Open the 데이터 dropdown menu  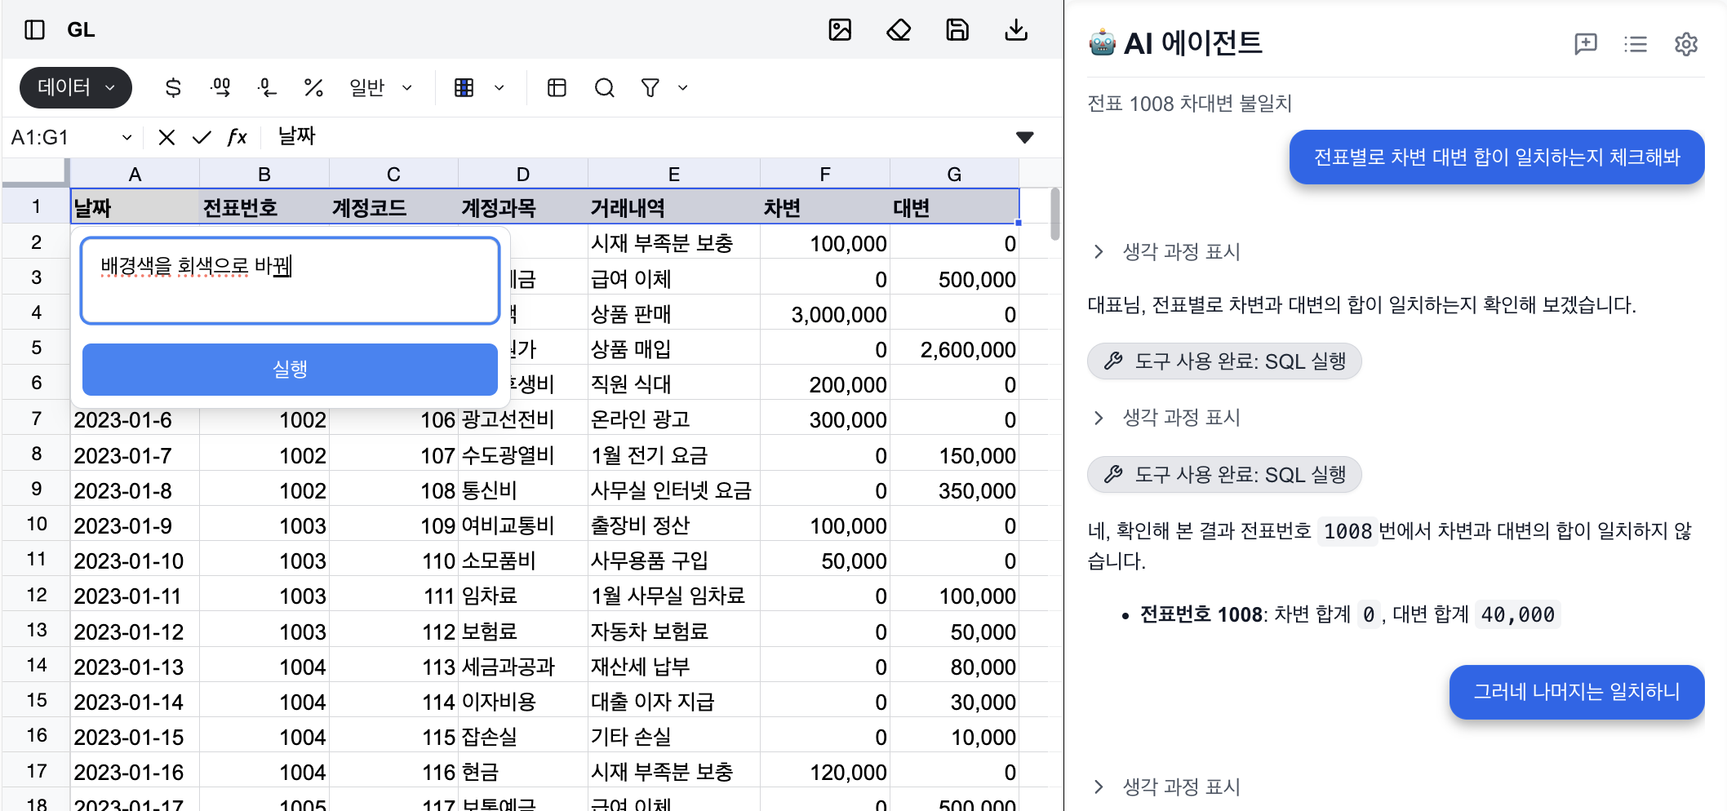pyautogui.click(x=75, y=88)
